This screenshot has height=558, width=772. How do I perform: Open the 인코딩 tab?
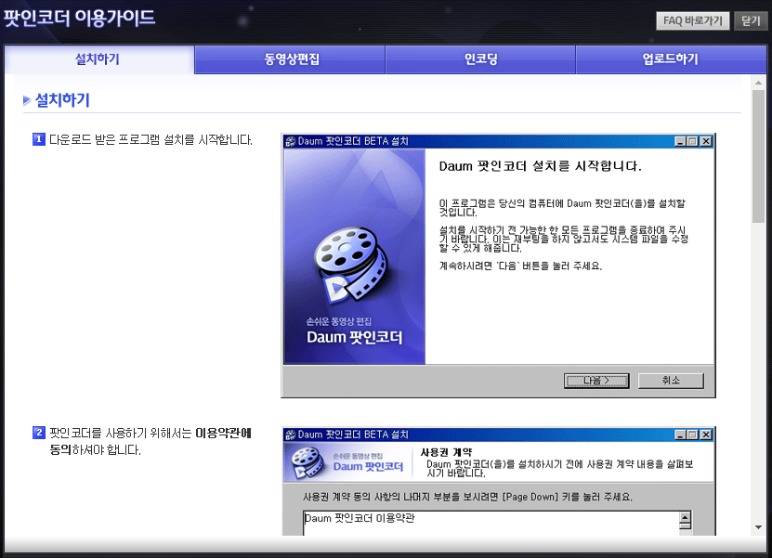tap(480, 59)
